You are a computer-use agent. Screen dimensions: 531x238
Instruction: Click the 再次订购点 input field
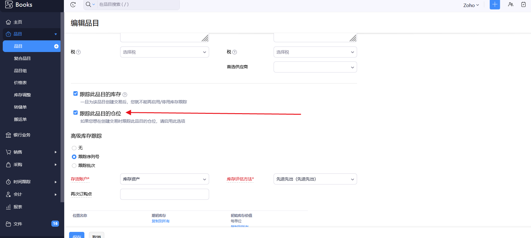click(164, 194)
